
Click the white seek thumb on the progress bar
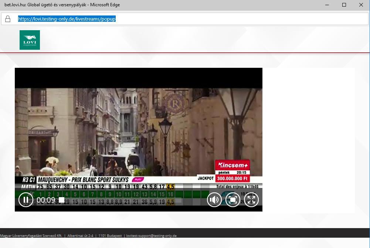(62, 200)
